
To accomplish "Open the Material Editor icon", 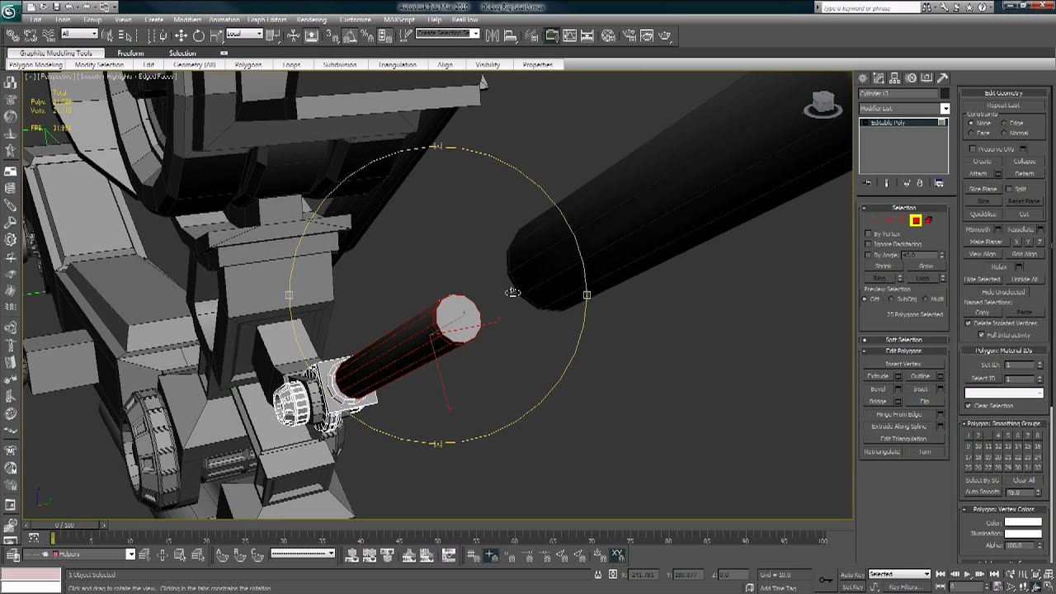I will [x=608, y=35].
